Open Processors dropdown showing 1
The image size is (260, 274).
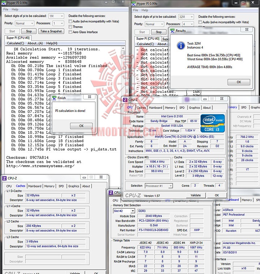58,23
